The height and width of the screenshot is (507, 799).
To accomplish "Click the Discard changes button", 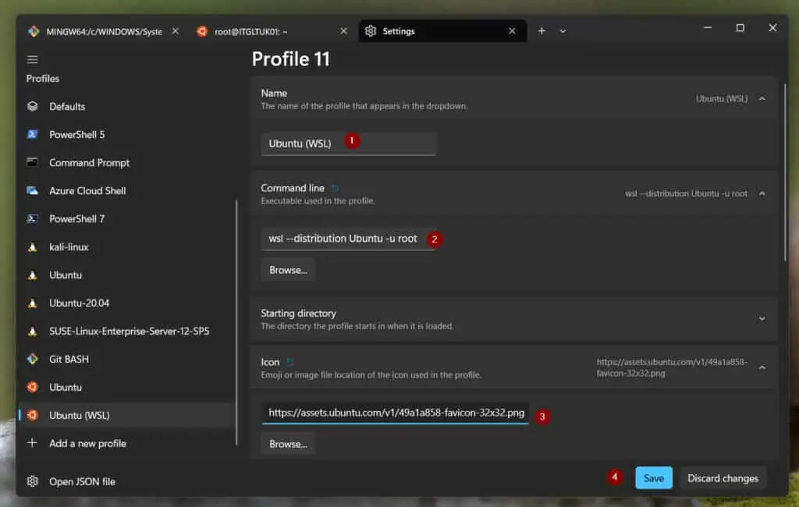I will click(723, 478).
